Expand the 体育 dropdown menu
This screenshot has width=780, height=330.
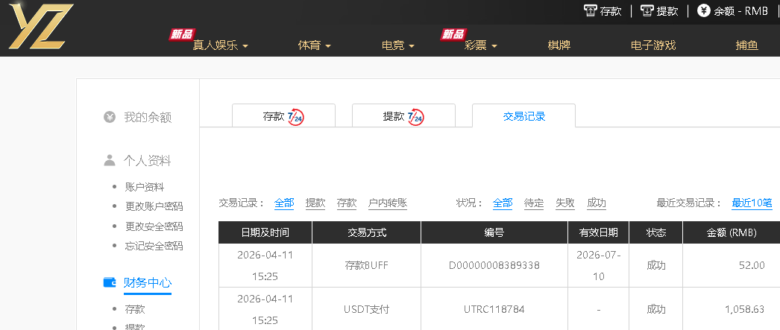[x=314, y=45]
